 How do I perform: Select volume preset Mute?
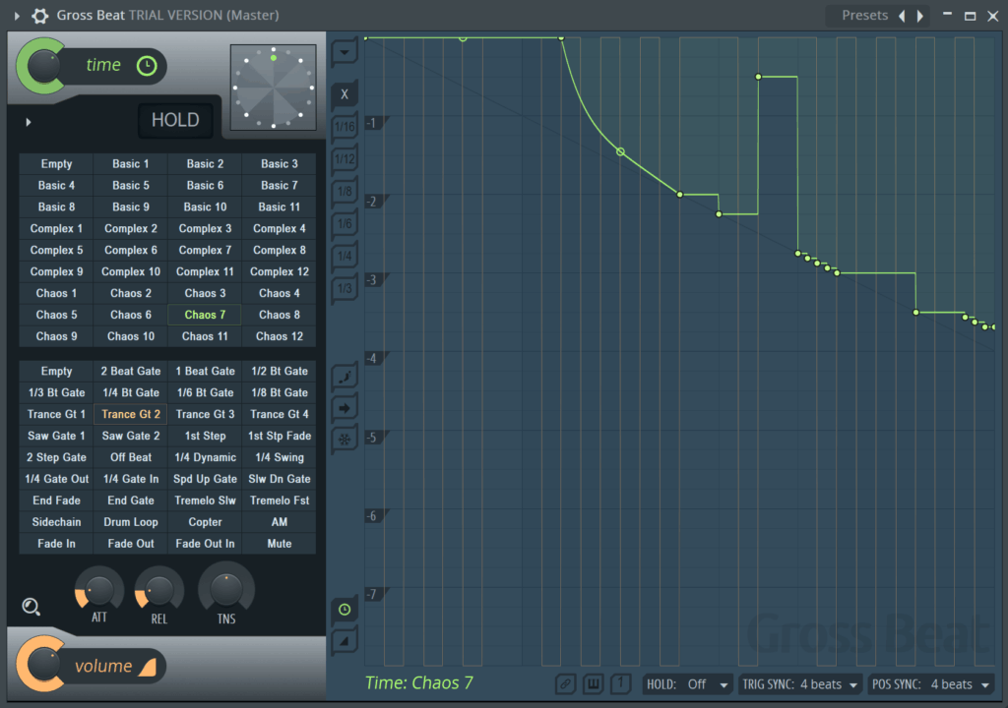279,544
